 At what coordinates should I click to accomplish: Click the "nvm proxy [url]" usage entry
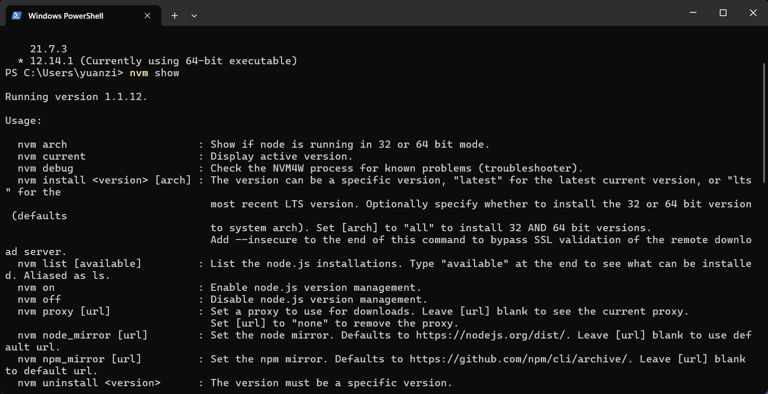click(x=64, y=312)
